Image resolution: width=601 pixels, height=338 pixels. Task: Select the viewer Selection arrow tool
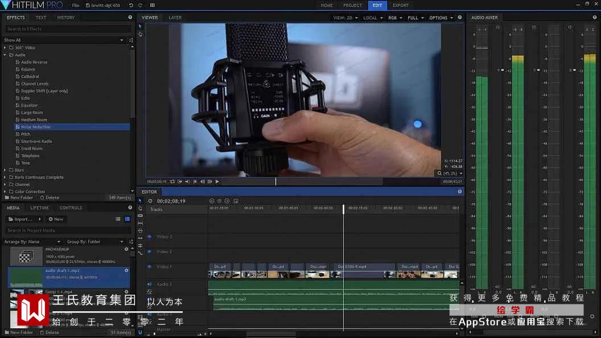(x=140, y=26)
